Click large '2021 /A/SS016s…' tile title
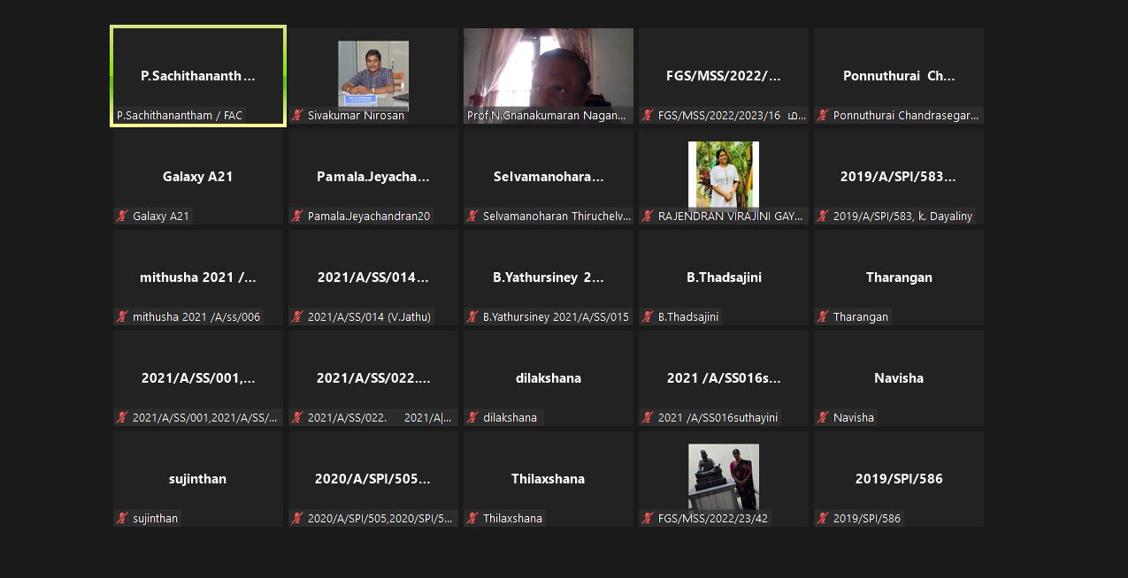The width and height of the screenshot is (1128, 578). tap(724, 378)
